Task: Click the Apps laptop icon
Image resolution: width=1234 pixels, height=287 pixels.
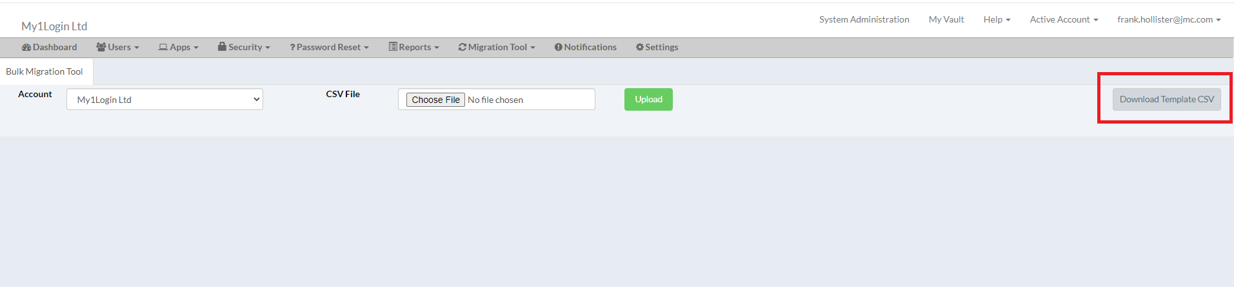Action: (163, 48)
